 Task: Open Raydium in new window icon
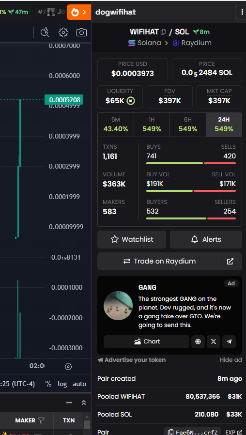click(230, 261)
